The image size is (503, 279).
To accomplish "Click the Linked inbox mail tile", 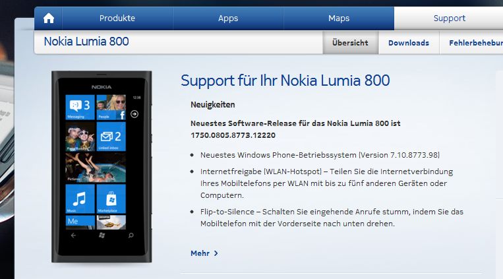I will [x=111, y=137].
